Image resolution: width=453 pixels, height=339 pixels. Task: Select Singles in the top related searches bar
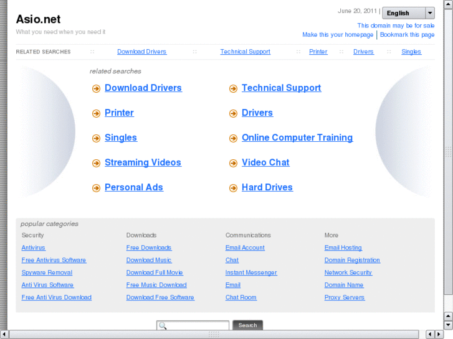click(411, 52)
